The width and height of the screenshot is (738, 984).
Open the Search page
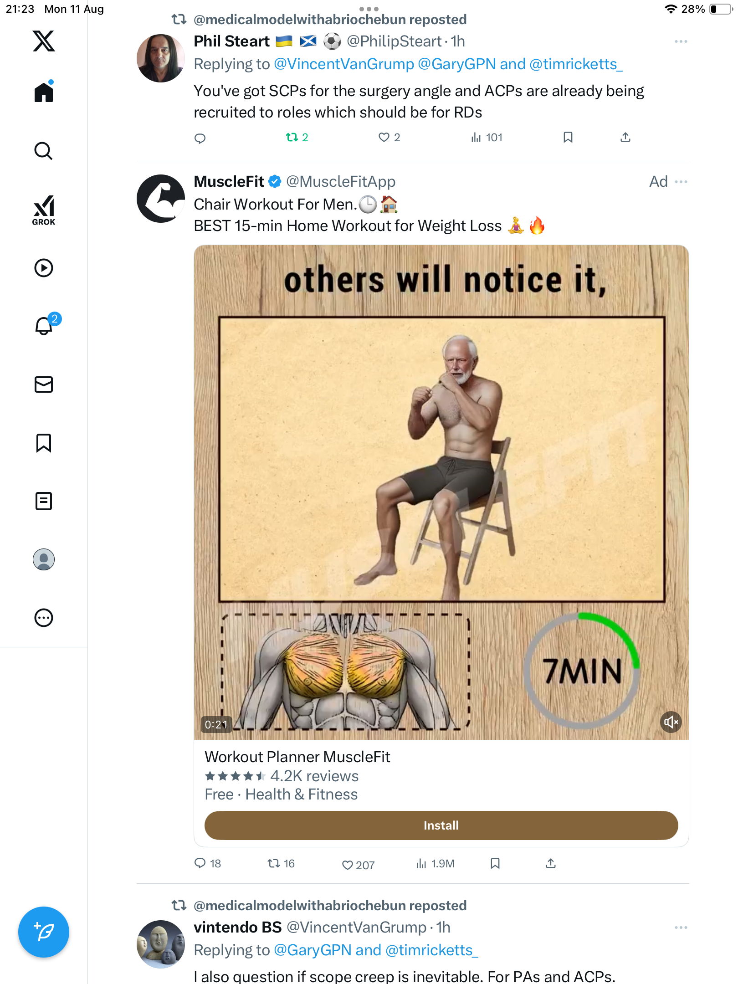tap(44, 151)
